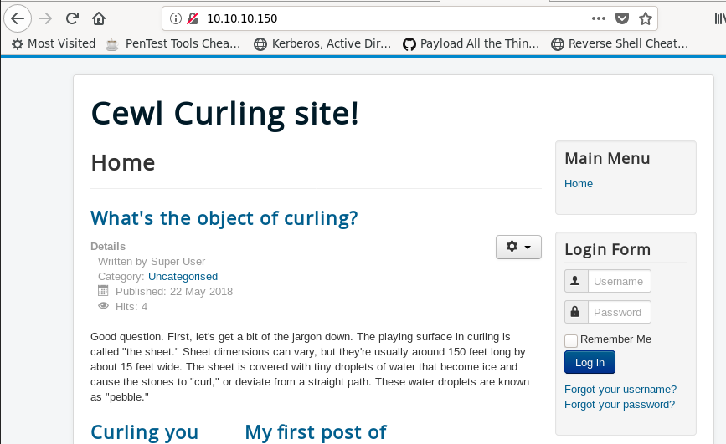Open the Most Visited bookmarks folder

click(x=54, y=43)
